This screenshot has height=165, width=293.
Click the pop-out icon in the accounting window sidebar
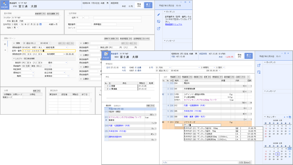coord(259,66)
